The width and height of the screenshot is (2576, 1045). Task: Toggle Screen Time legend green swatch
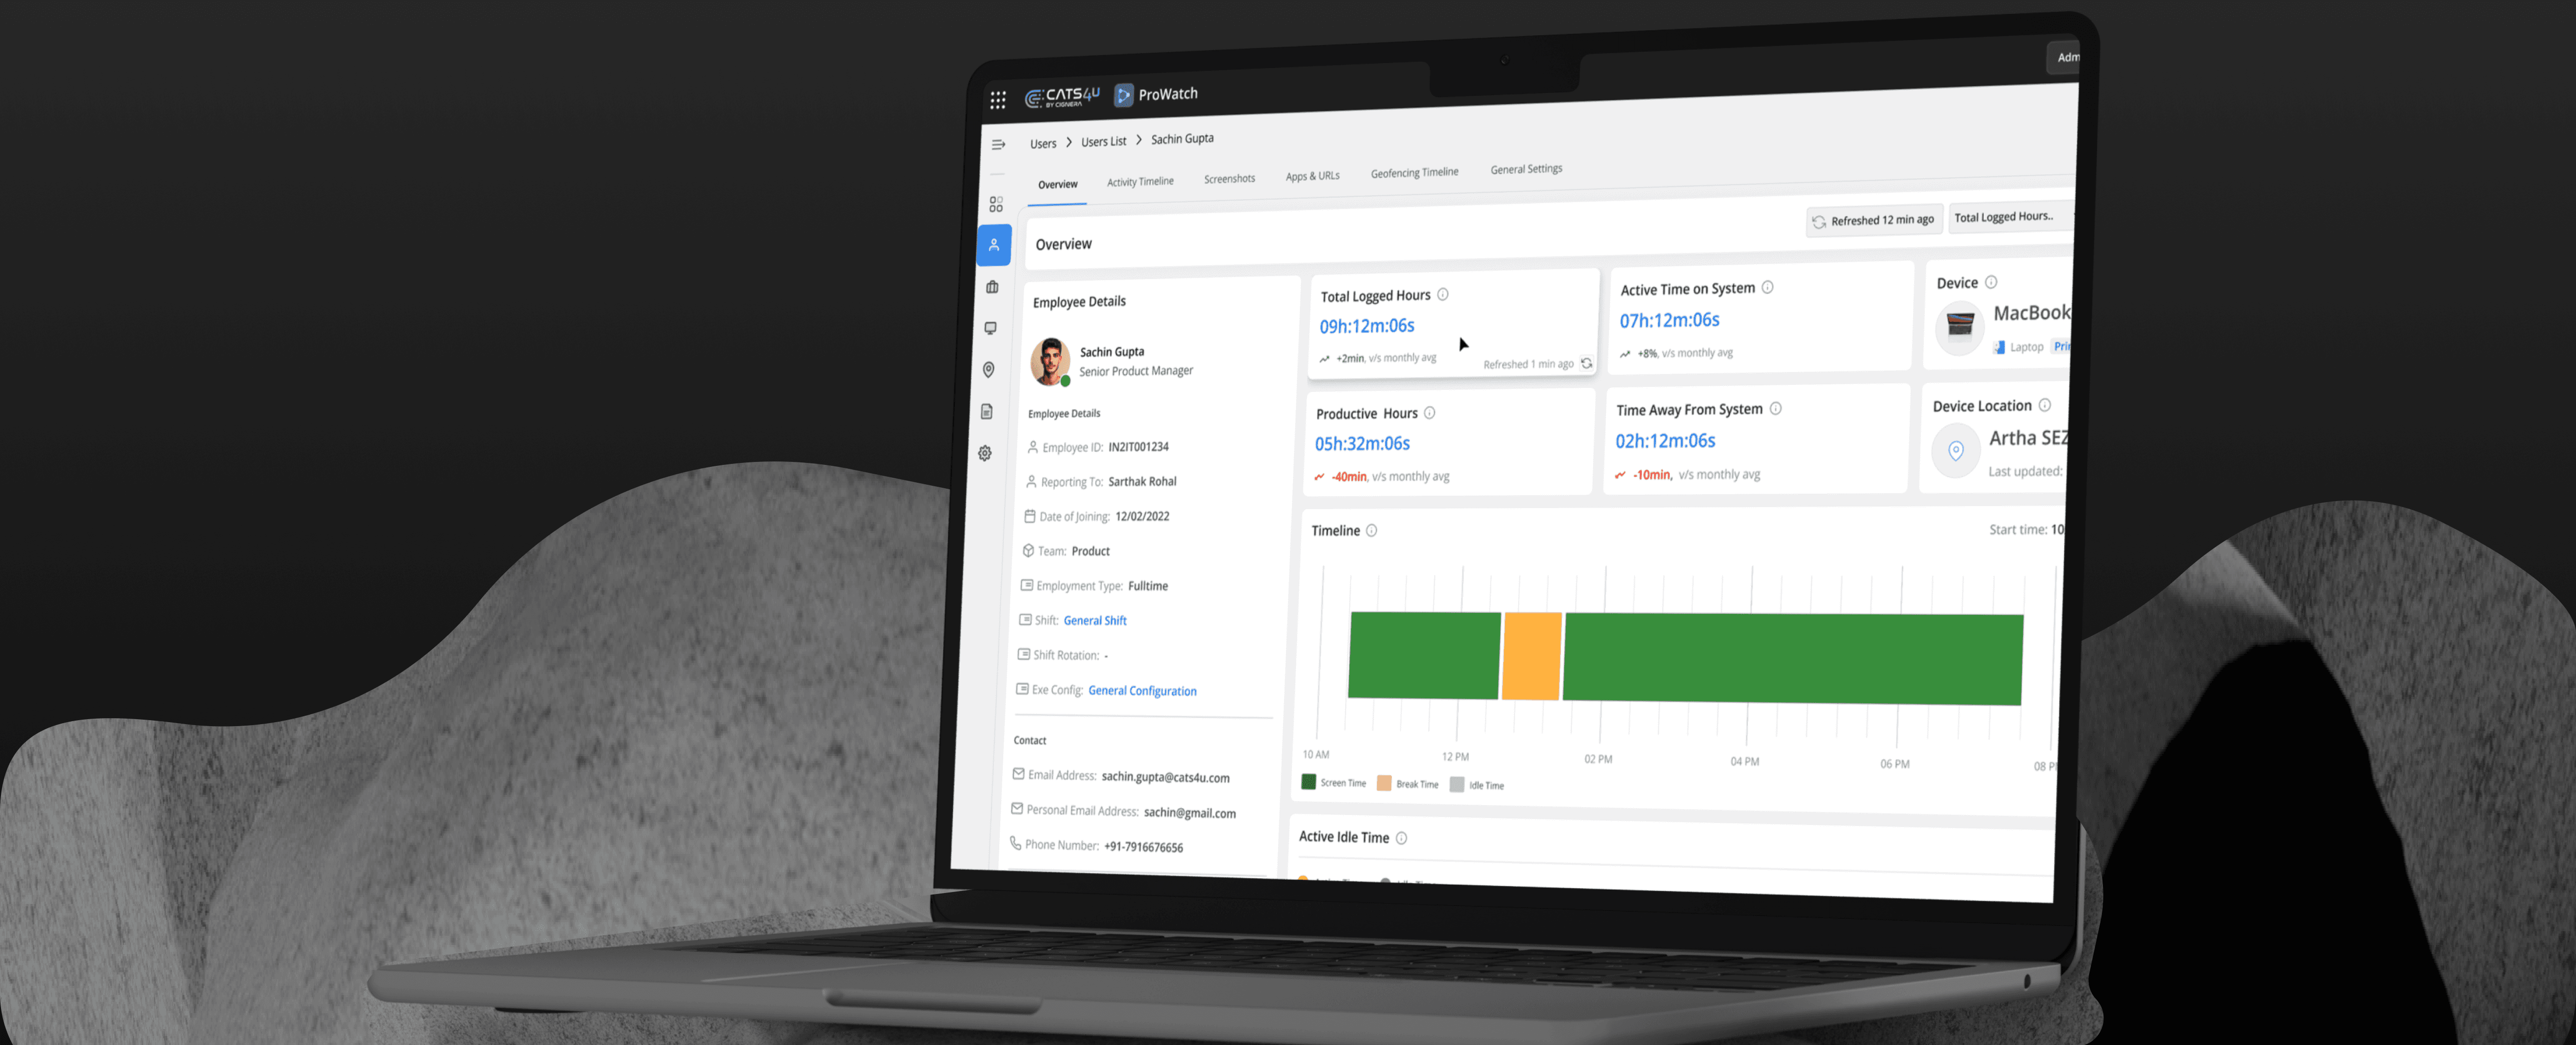1308,781
